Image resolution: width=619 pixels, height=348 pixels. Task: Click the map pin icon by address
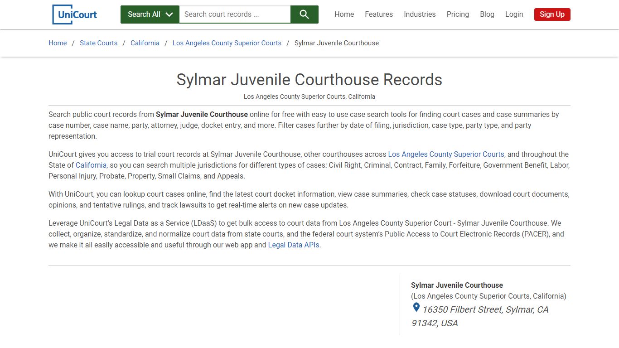pyautogui.click(x=416, y=308)
